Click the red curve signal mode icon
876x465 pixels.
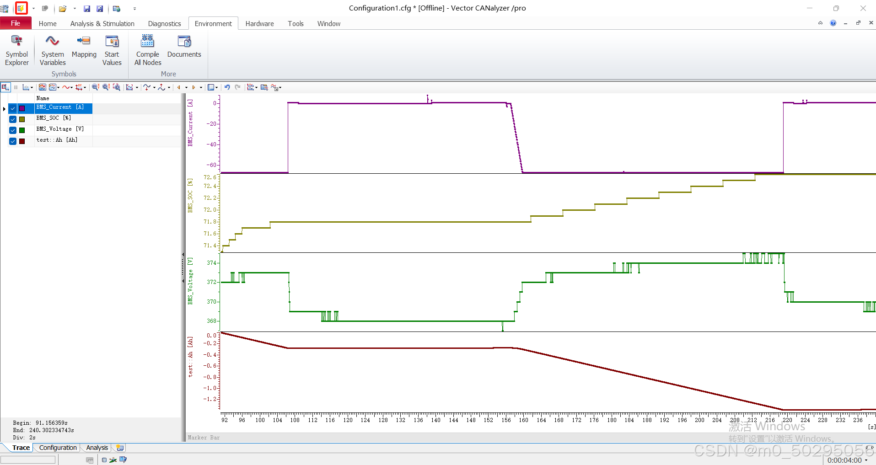[x=66, y=87]
